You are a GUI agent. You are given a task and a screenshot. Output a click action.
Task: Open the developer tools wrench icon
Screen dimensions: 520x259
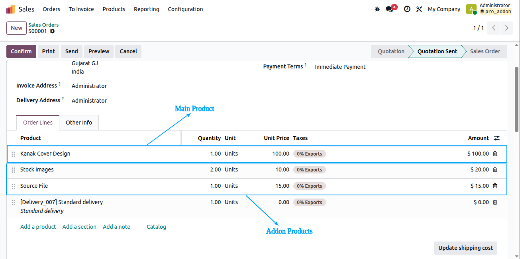click(419, 9)
